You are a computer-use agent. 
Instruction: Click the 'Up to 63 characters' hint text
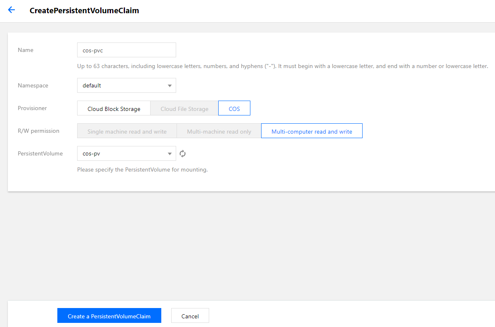[x=283, y=66]
